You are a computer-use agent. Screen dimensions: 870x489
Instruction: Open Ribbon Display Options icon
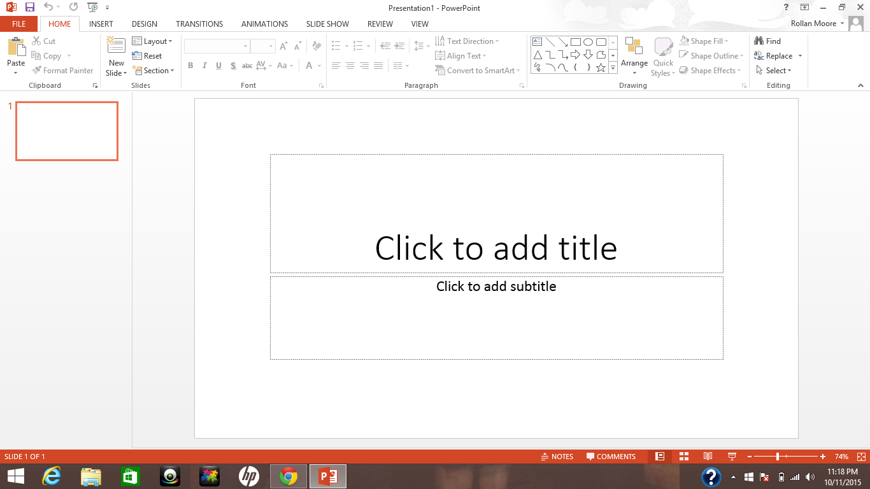[x=805, y=7]
